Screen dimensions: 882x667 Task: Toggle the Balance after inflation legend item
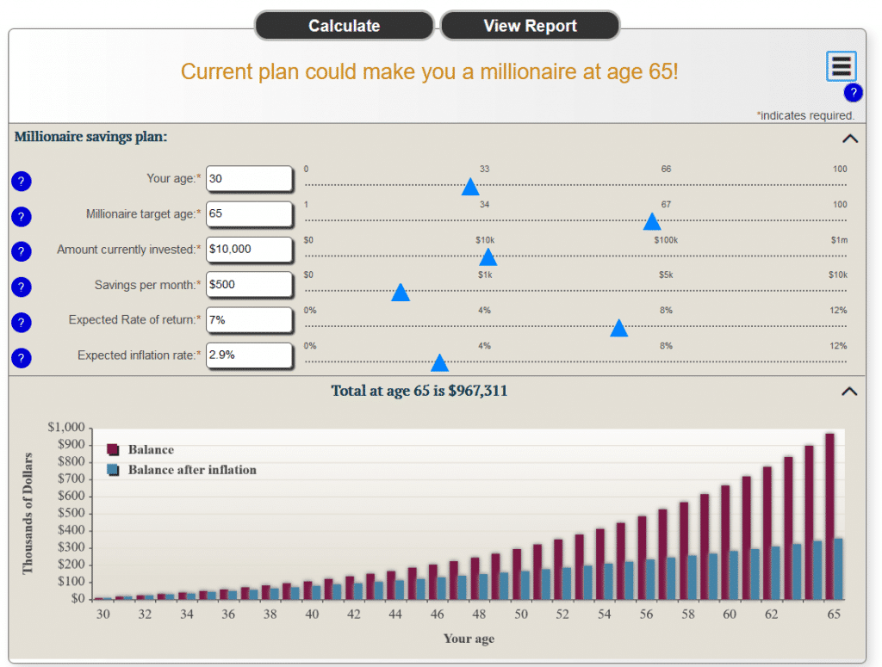(x=191, y=470)
